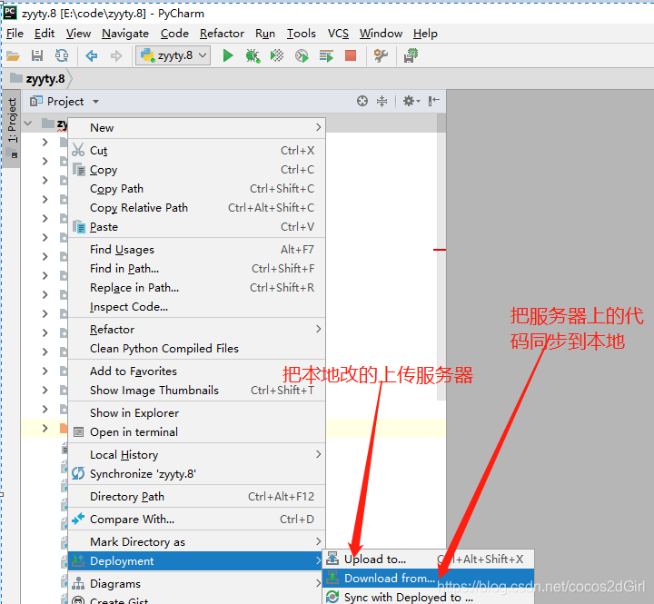Click the profile run icon in toolbar
This screenshot has width=654, height=604.
click(x=302, y=55)
